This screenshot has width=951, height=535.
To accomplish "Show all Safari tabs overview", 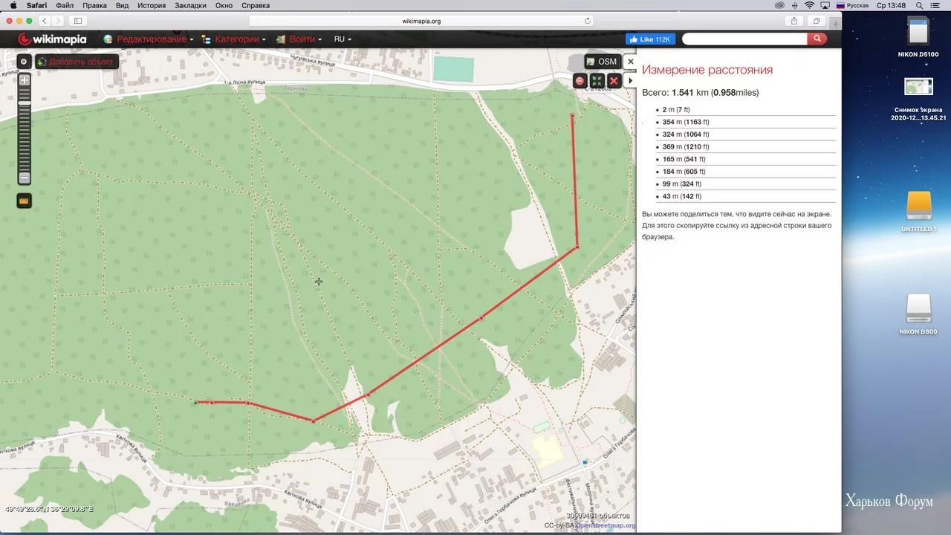I will (x=817, y=21).
